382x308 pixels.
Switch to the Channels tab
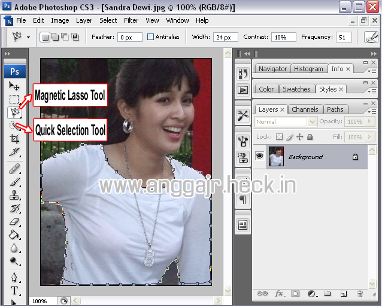305,109
